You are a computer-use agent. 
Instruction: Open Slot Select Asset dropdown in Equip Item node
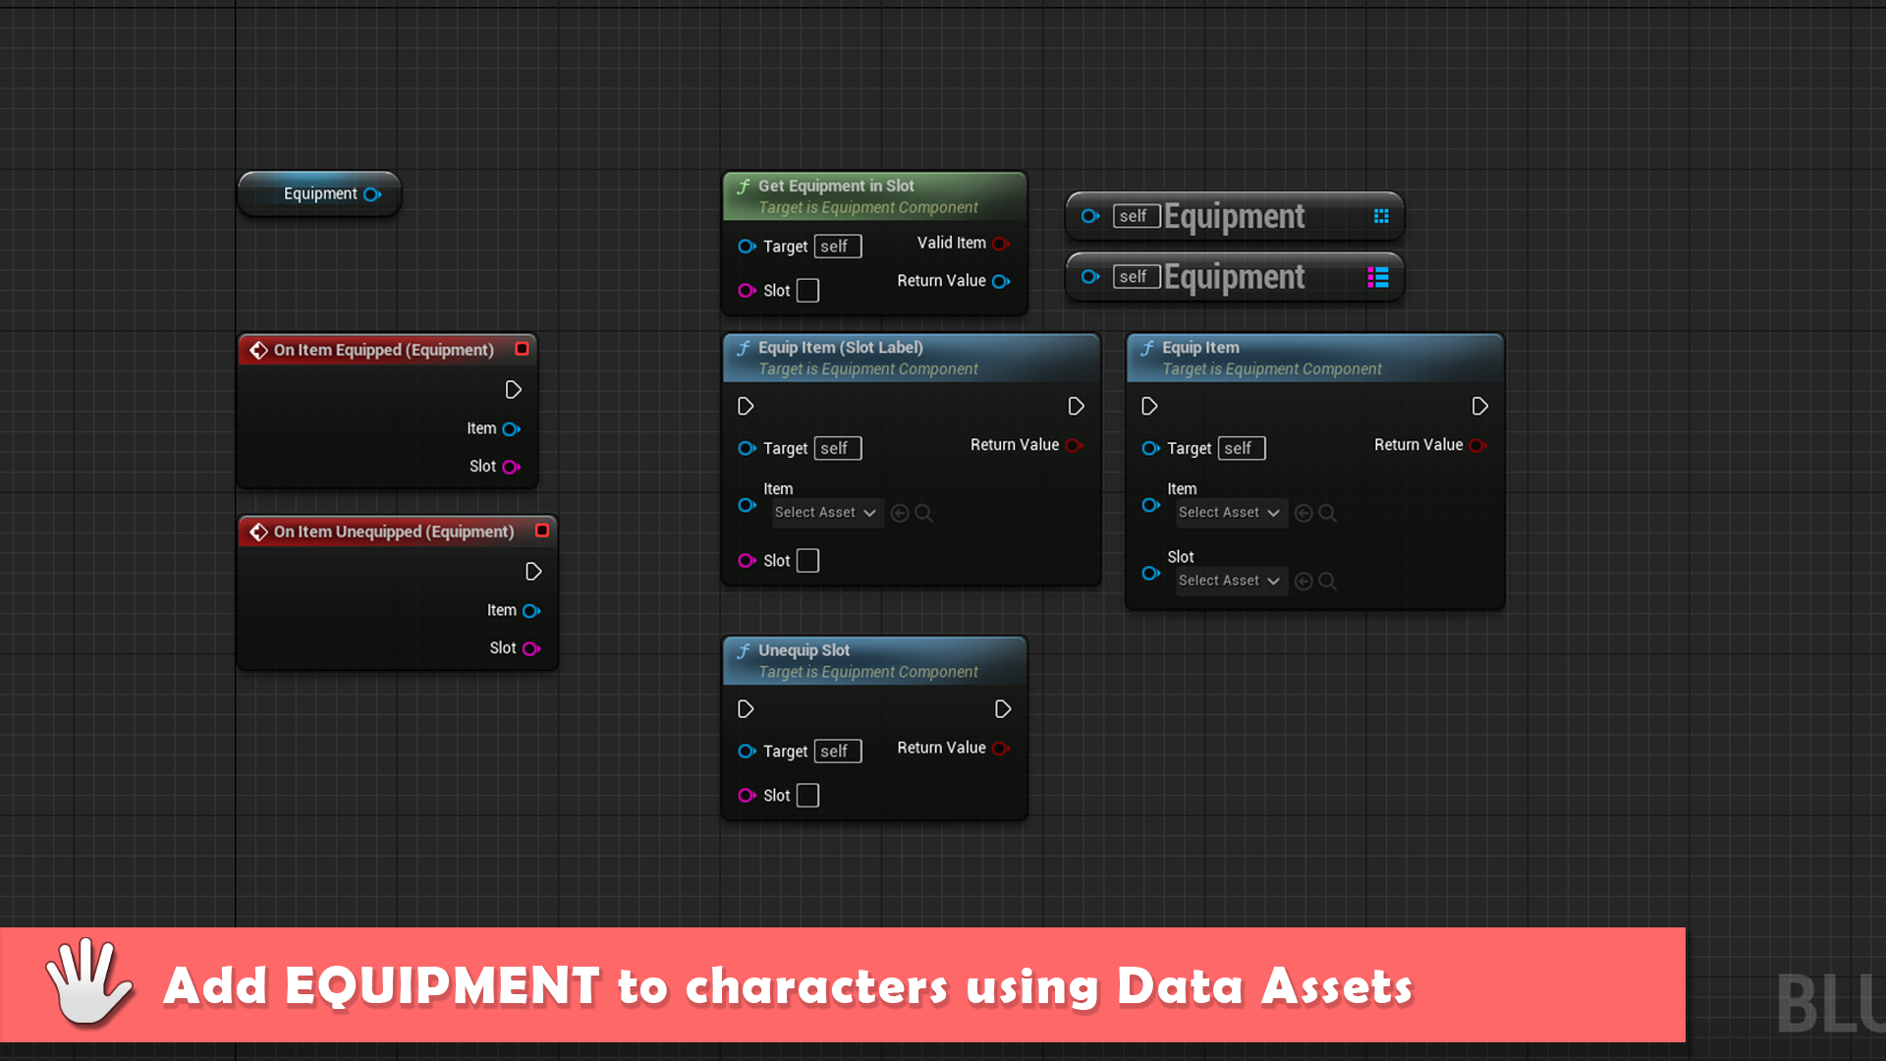(1230, 582)
